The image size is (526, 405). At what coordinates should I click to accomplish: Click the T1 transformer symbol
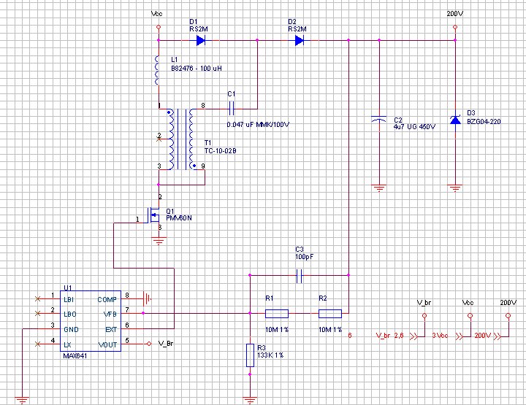coord(180,139)
